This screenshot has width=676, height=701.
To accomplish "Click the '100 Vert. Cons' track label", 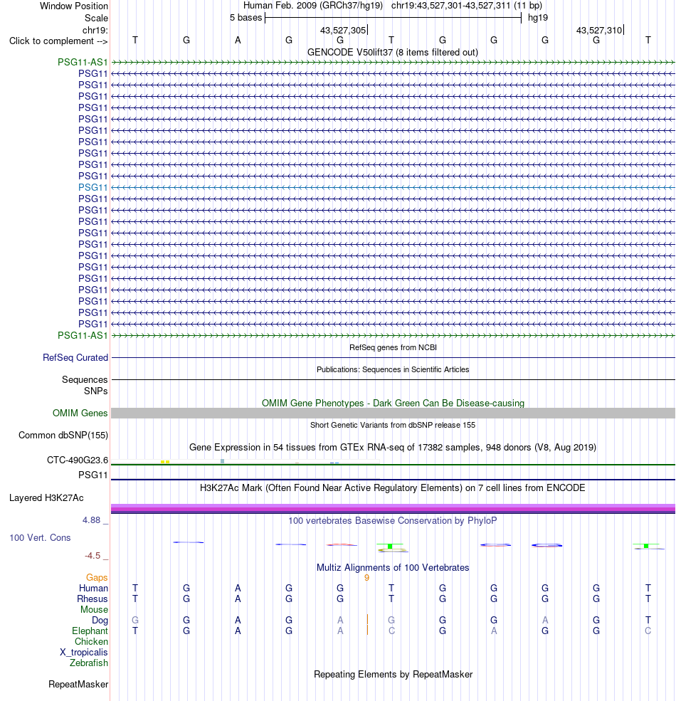I will [41, 538].
